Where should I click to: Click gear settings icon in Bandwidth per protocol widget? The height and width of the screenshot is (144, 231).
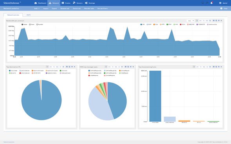click(x=219, y=21)
